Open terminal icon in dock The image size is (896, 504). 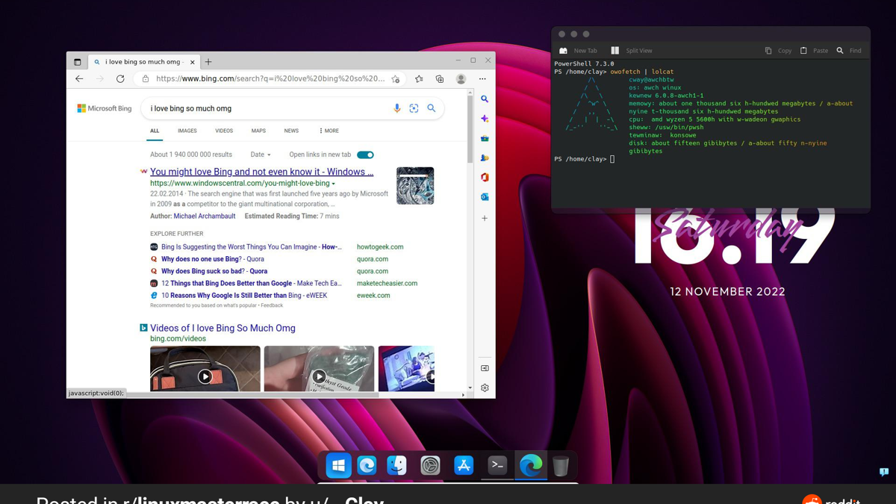tap(497, 465)
